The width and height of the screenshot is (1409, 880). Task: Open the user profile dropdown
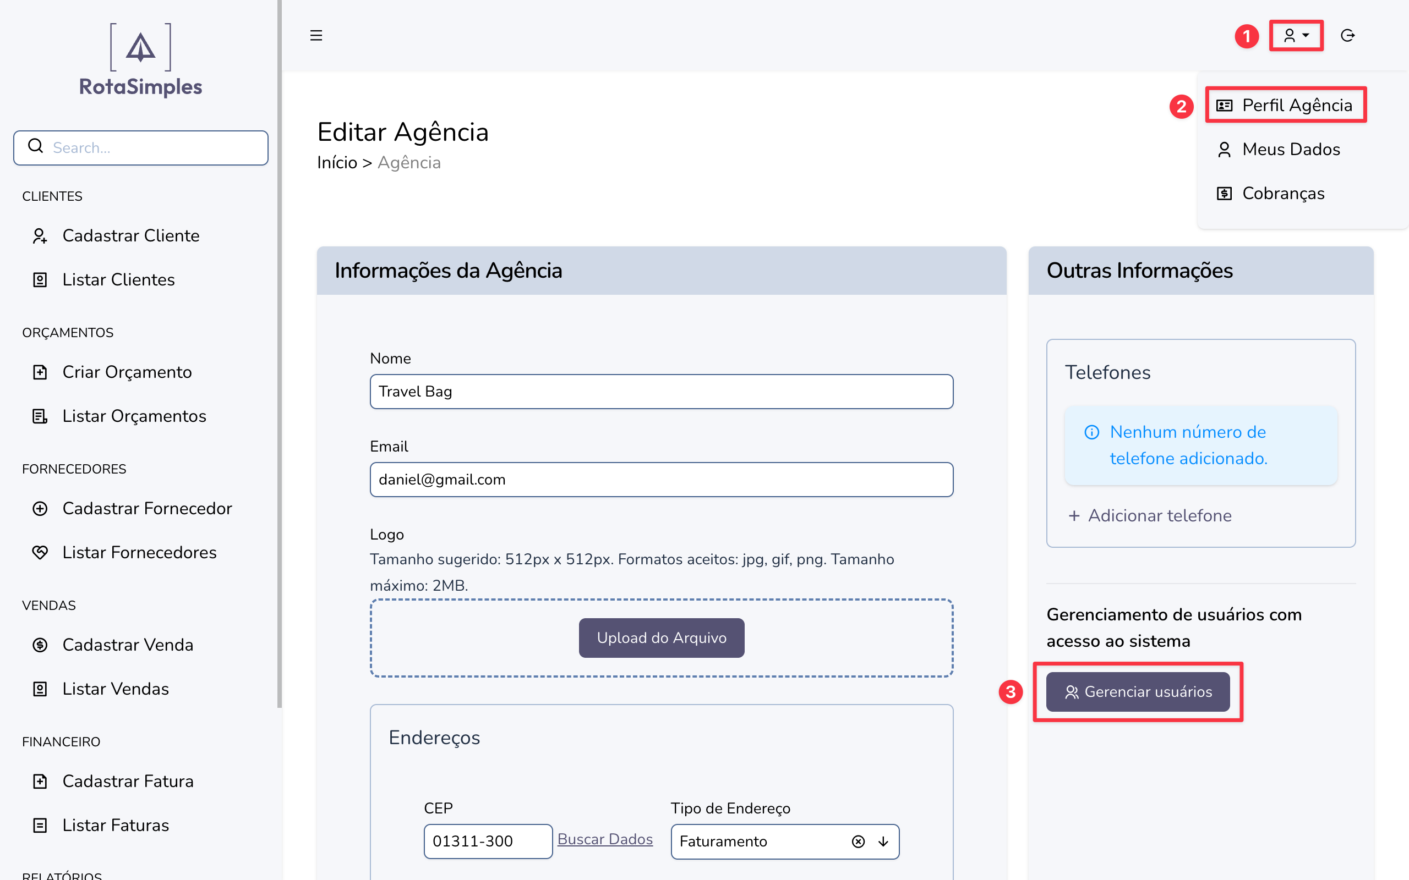(x=1296, y=36)
